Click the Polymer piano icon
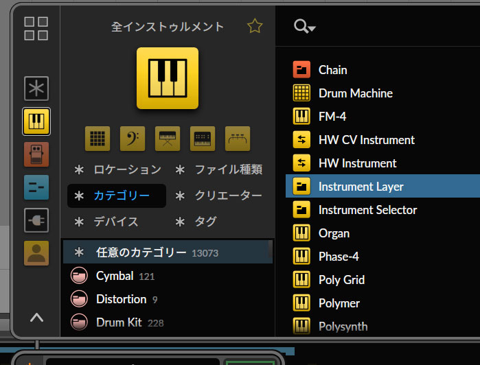The image size is (480, 365). point(301,303)
